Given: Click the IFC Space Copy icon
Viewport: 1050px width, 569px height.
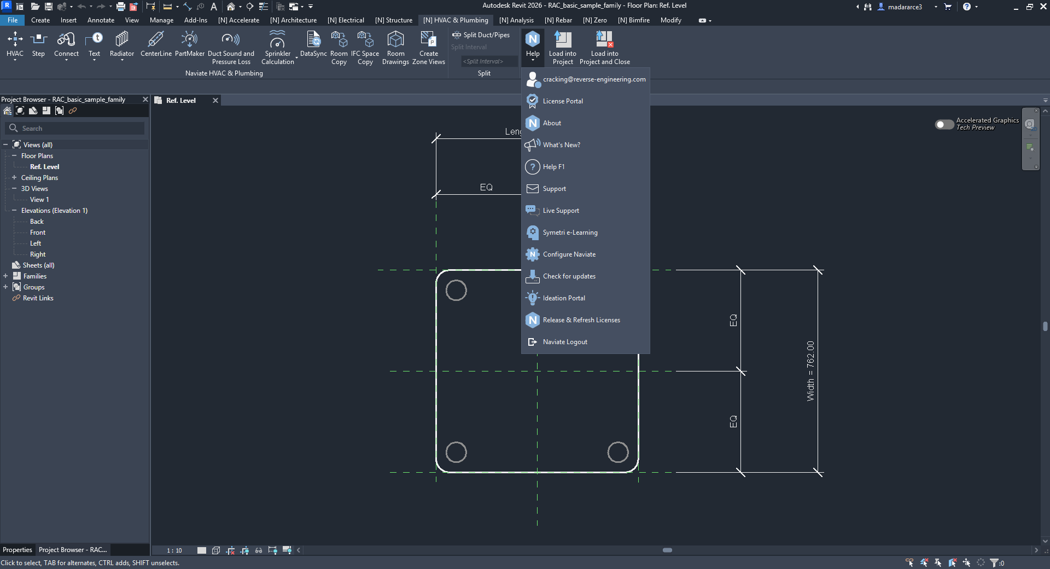Looking at the screenshot, I should (x=365, y=48).
